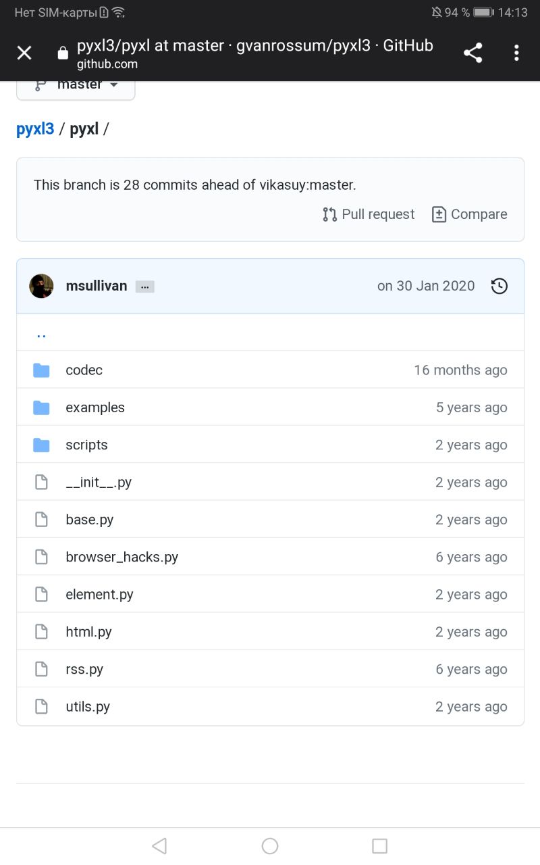Tap the muted notifications bell icon

(437, 12)
